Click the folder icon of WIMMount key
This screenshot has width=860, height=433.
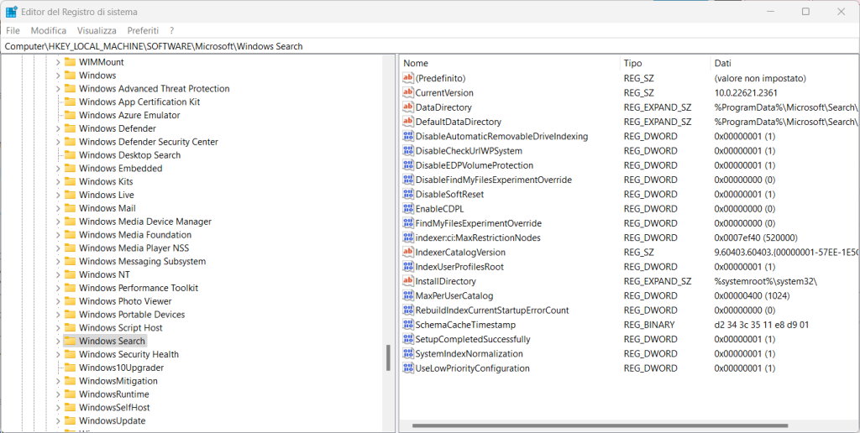70,62
